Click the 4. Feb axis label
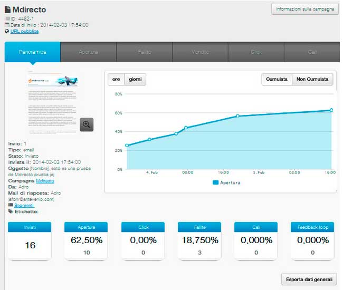This screenshot has width=343, height=290. point(152,172)
